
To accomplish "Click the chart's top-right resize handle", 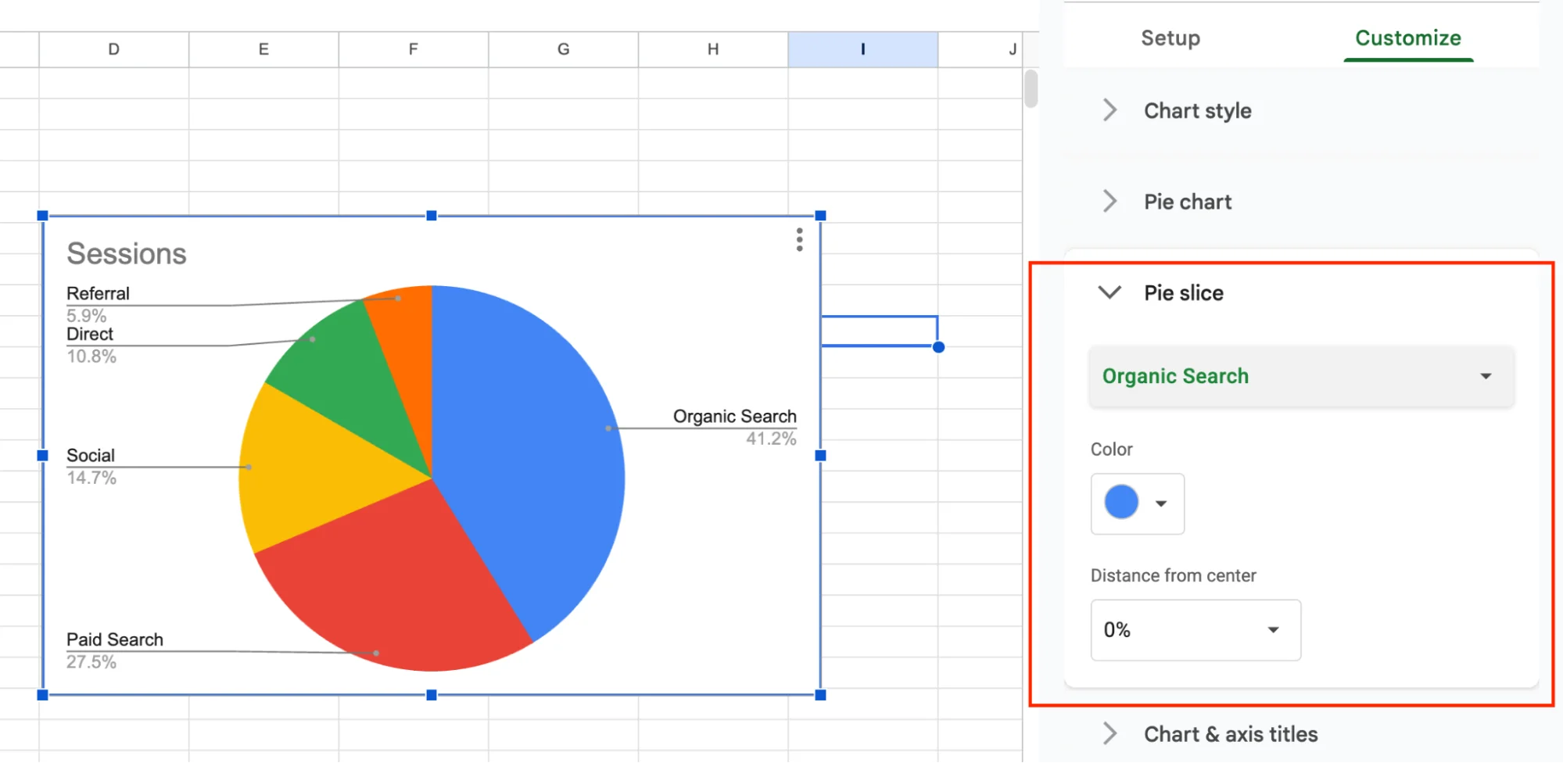I will pyautogui.click(x=821, y=216).
